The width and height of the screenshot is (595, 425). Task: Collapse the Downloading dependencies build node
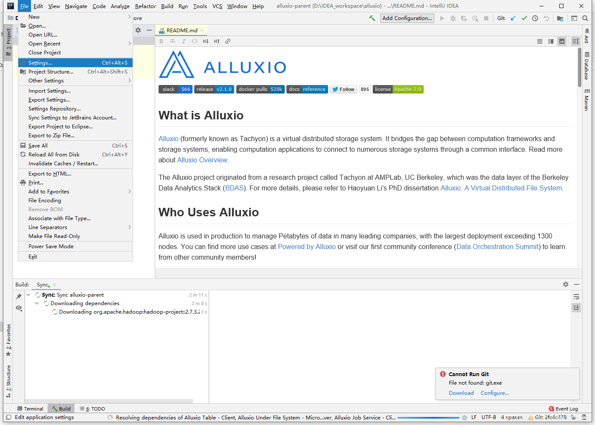click(x=37, y=303)
